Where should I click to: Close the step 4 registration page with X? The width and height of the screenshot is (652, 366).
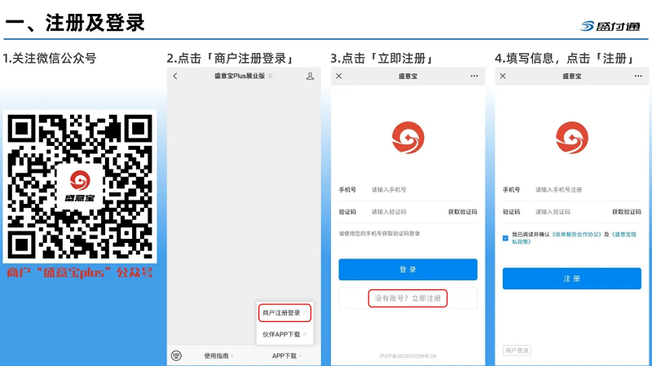504,76
